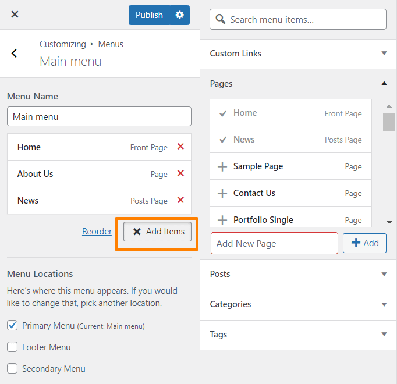Focus the Add New Page field
The width and height of the screenshot is (397, 384).
tap(274, 243)
